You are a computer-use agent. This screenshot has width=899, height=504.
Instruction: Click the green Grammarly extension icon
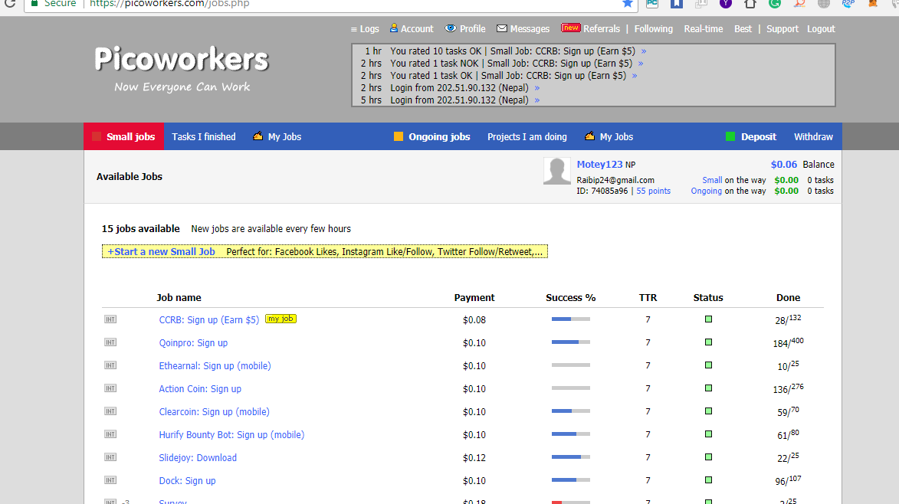pyautogui.click(x=775, y=3)
